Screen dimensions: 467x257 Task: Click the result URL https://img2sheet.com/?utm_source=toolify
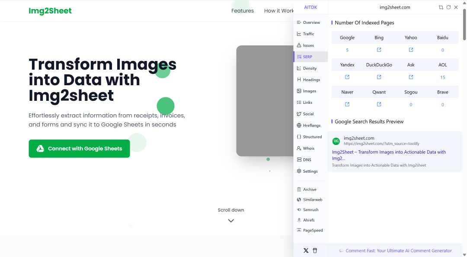(381, 144)
